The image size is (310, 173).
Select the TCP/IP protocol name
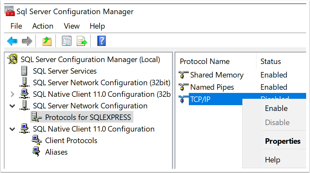pos(200,99)
